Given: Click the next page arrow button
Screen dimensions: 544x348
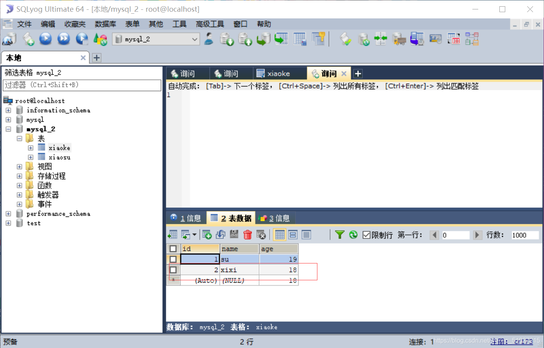Looking at the screenshot, I should (477, 235).
